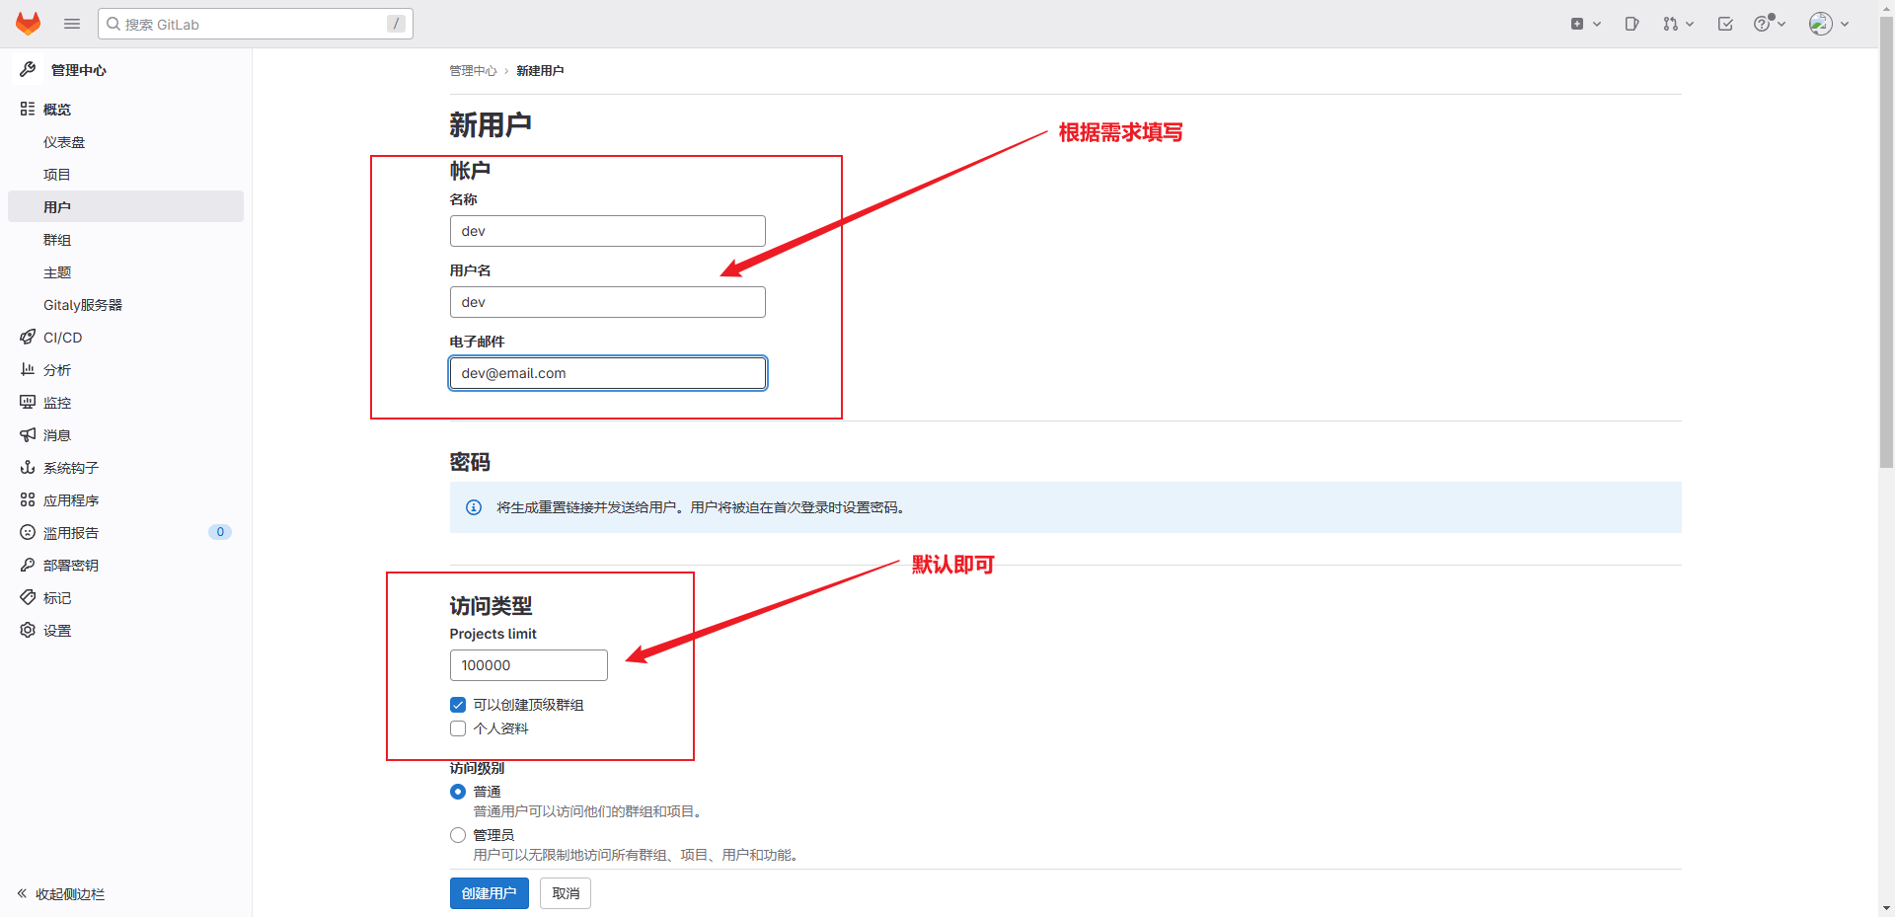Click 新建用户 breadcrumb link
The image size is (1895, 917).
tap(540, 71)
